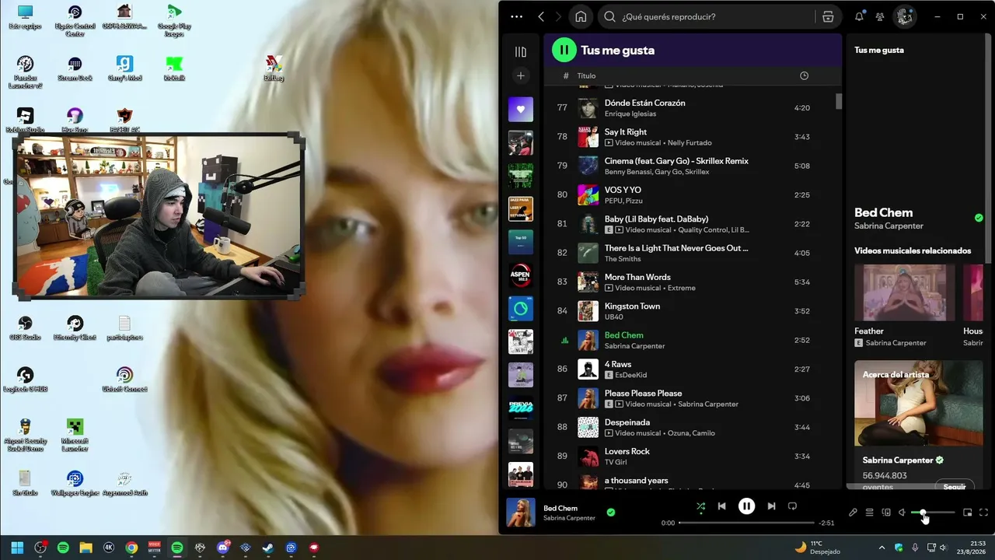Click the Your Library icon in the sidebar
The width and height of the screenshot is (995, 560).
[521, 51]
